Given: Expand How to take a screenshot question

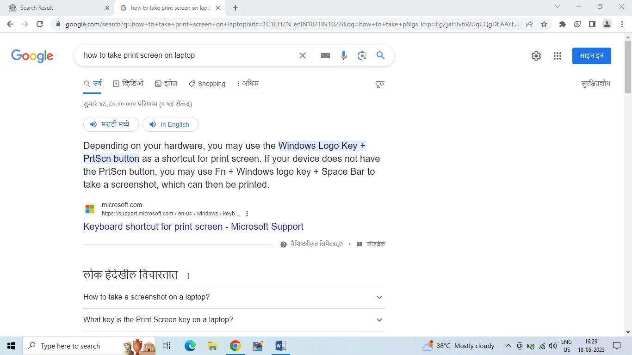Looking at the screenshot, I should (234, 297).
